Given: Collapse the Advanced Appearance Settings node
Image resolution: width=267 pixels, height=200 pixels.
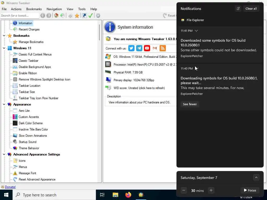Looking at the screenshot, I should 4,154.
